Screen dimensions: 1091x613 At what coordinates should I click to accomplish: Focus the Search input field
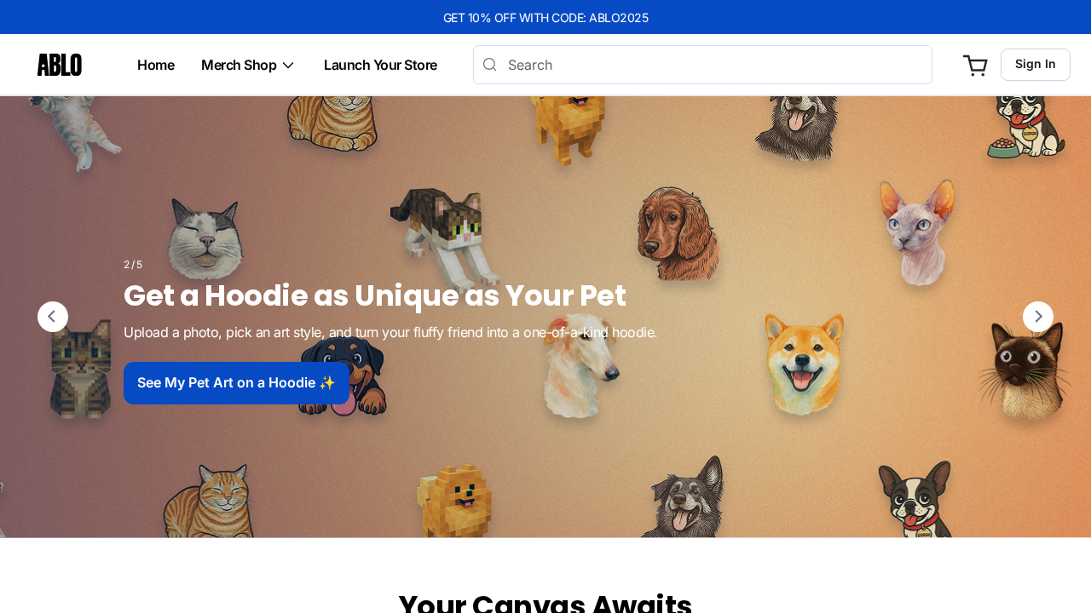[702, 65]
